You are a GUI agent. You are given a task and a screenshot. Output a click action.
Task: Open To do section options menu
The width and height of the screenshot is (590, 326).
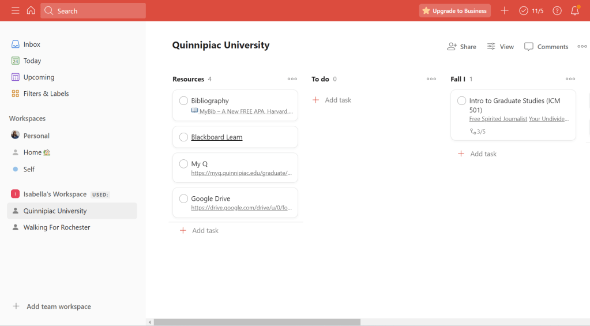click(431, 79)
